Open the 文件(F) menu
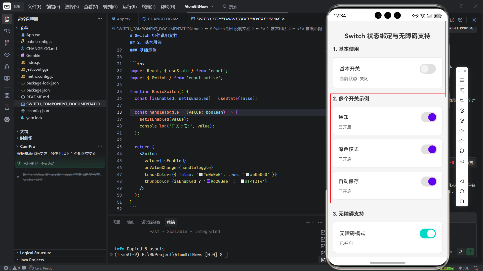483x271 pixels. [x=34, y=7]
